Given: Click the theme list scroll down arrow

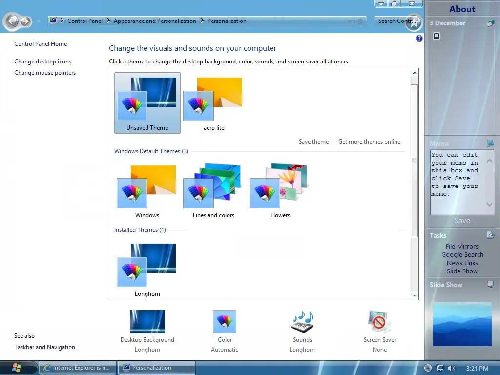Looking at the screenshot, I should pyautogui.click(x=414, y=295).
